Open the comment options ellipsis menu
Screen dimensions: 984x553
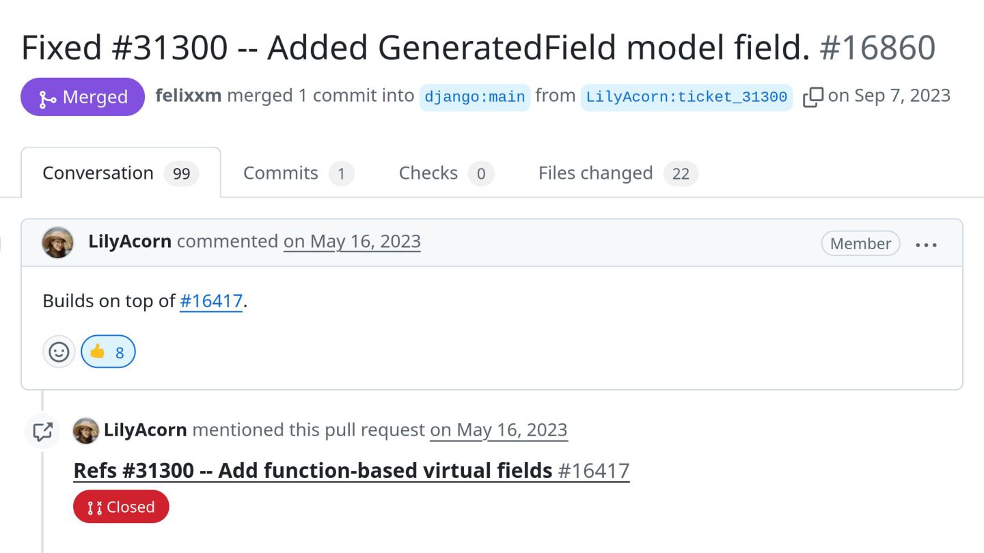pos(926,244)
